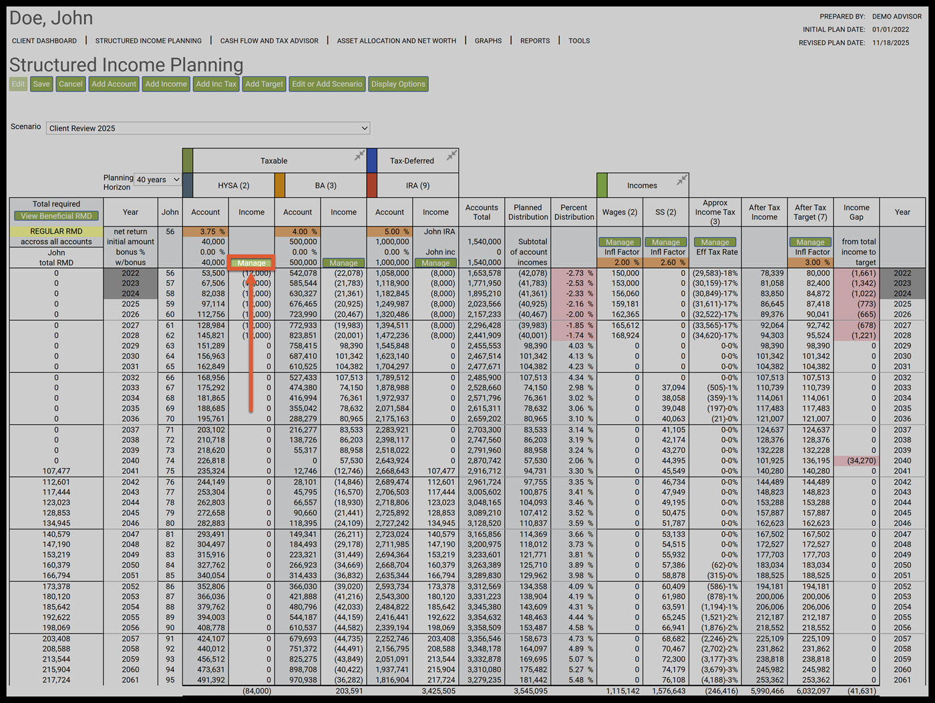
Task: Click the After Tax Target (7) header
Action: (811, 212)
